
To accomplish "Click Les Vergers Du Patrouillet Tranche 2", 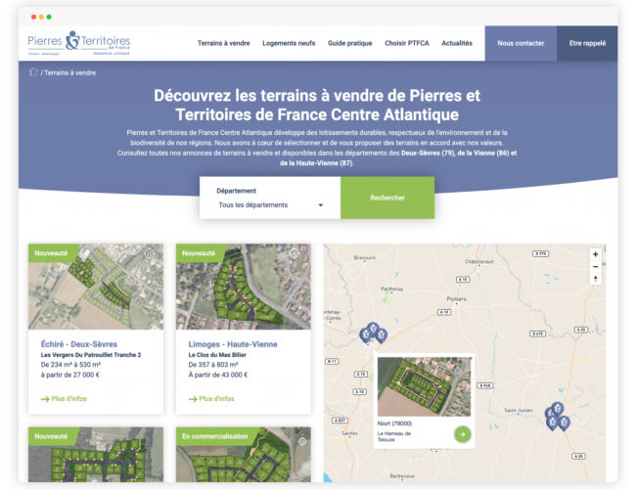I will pos(91,355).
